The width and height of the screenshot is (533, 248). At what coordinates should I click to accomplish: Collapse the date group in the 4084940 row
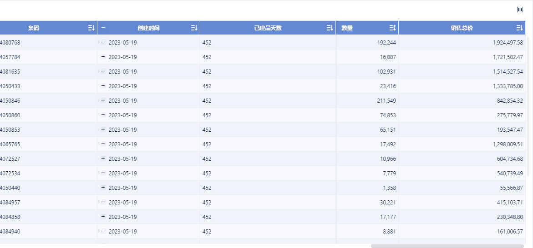click(x=103, y=231)
